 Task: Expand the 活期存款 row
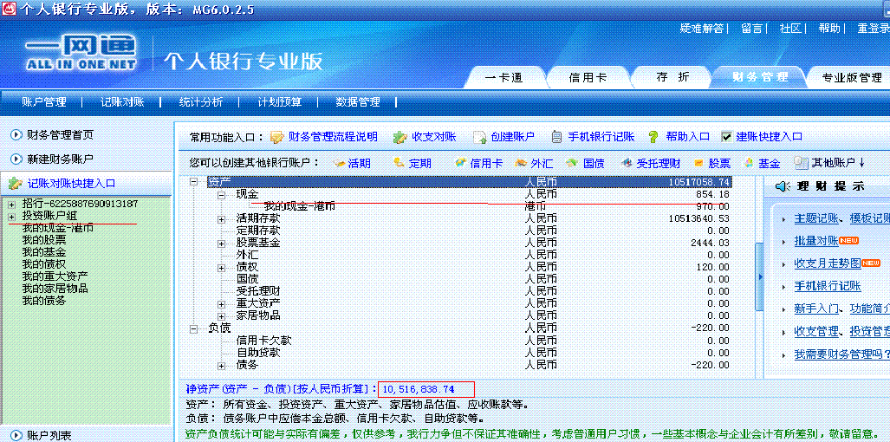click(x=222, y=218)
